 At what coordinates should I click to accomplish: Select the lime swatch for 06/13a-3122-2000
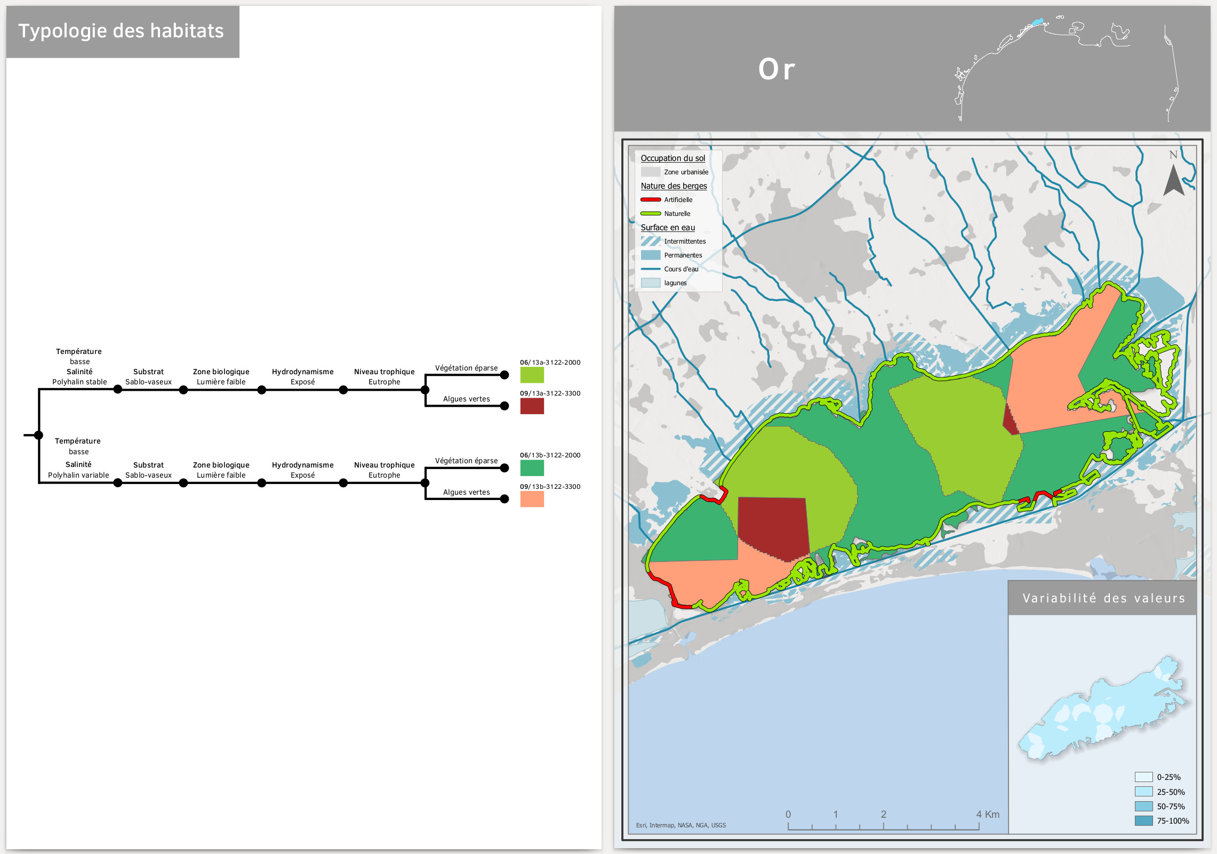tap(532, 375)
